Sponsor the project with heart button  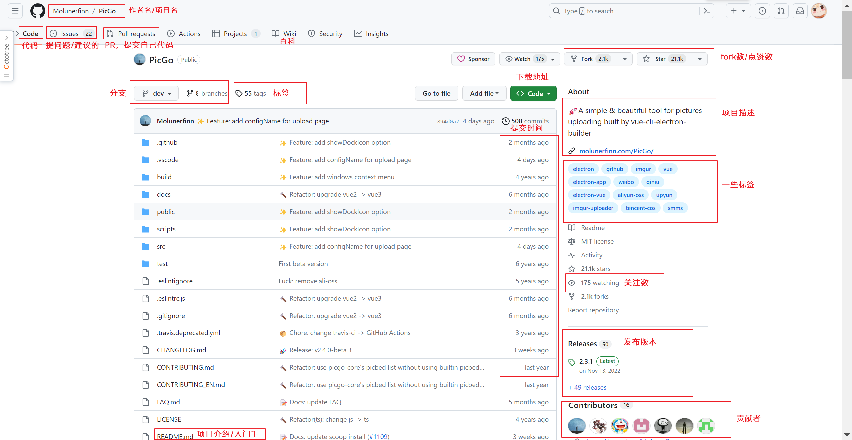tap(473, 59)
